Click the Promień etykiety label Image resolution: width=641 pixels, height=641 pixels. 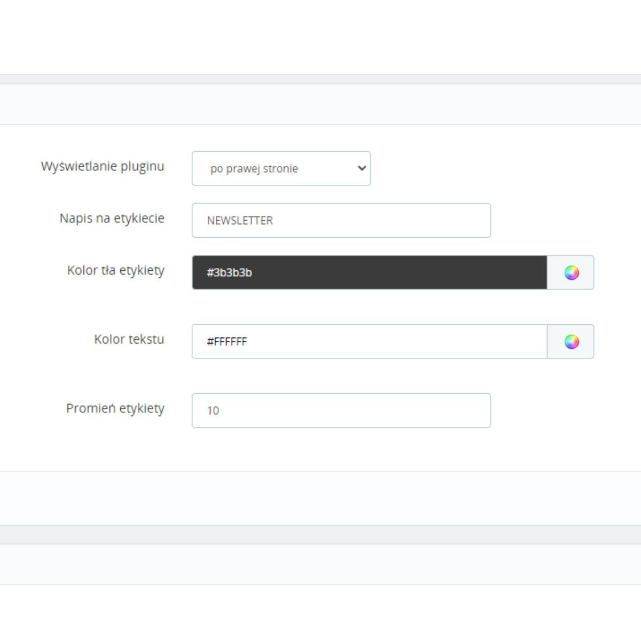click(115, 409)
